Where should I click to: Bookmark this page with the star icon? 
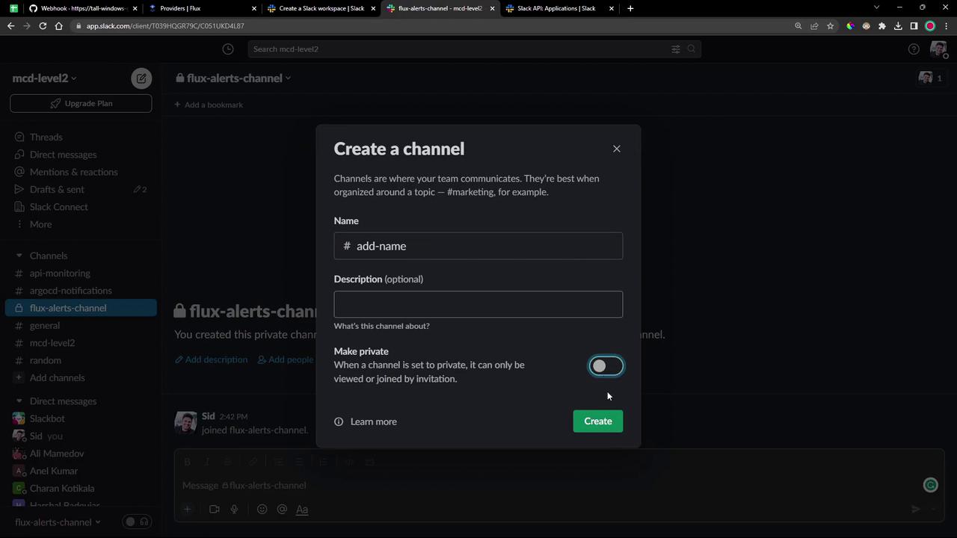click(830, 26)
